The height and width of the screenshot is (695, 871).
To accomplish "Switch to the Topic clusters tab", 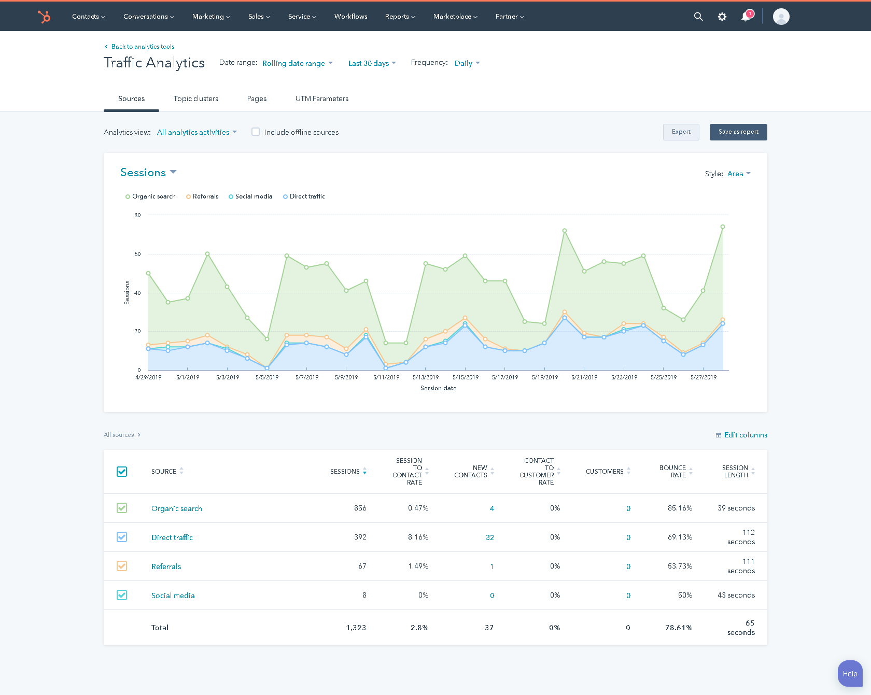I will 196,98.
